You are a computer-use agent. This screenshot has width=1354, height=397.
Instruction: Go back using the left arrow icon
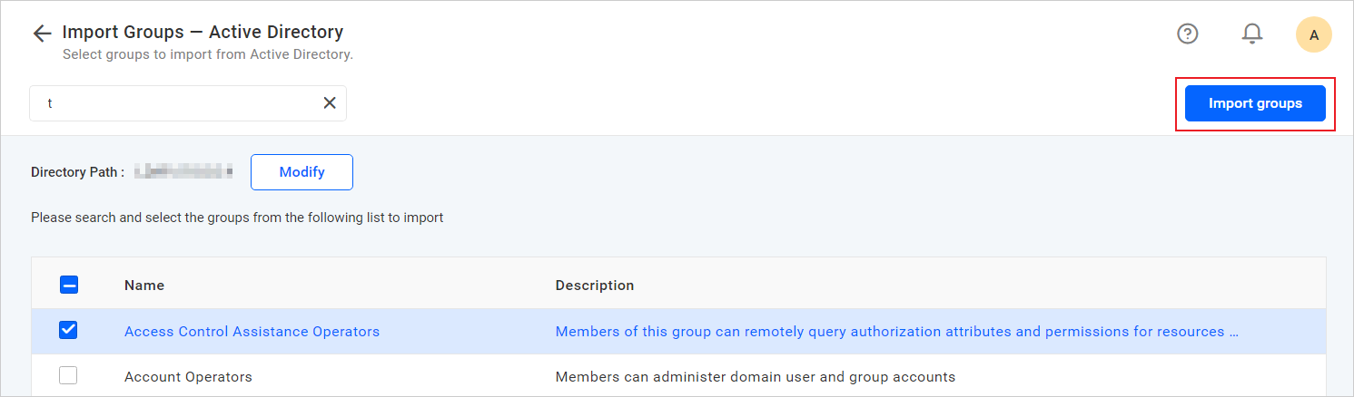42,34
